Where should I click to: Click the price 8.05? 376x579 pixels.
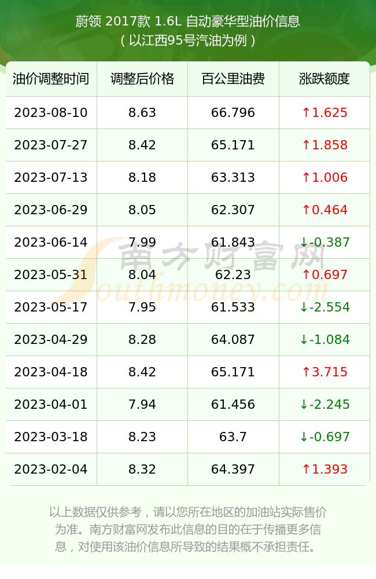(x=142, y=210)
